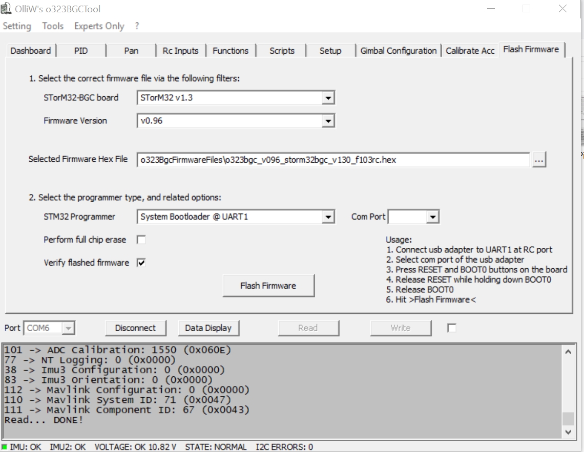Select a Com Port from the dropdown

433,217
